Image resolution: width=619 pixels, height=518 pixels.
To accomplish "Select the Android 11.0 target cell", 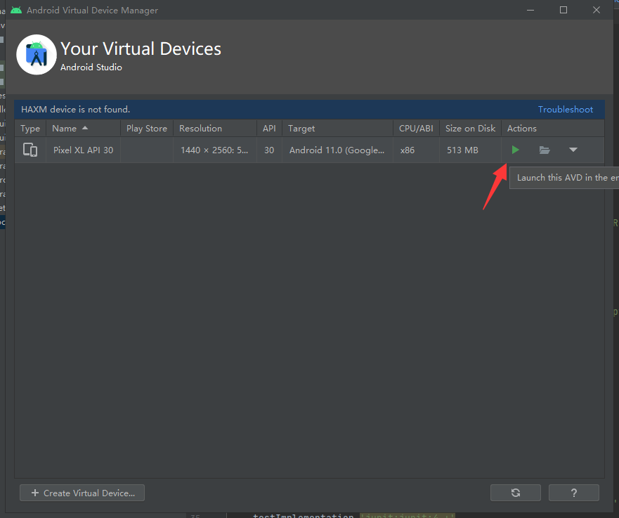I will point(337,150).
